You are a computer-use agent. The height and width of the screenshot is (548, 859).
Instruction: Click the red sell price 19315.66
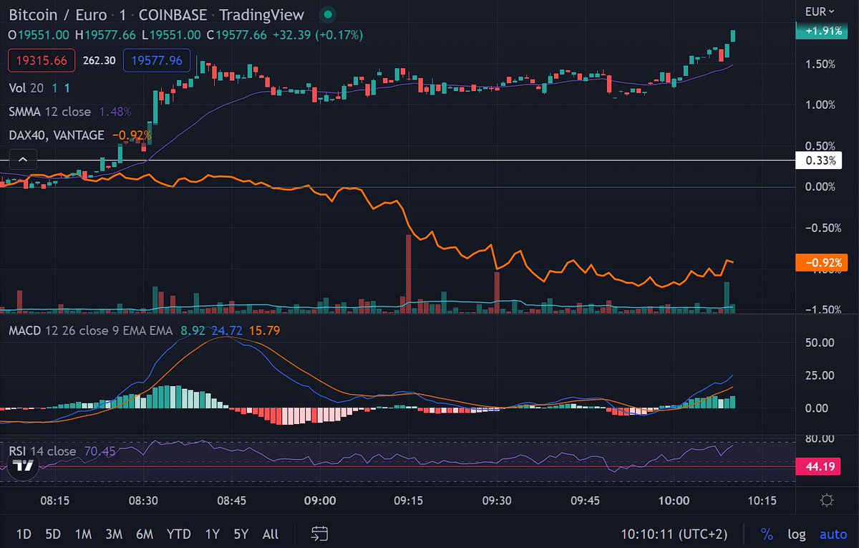[x=41, y=61]
